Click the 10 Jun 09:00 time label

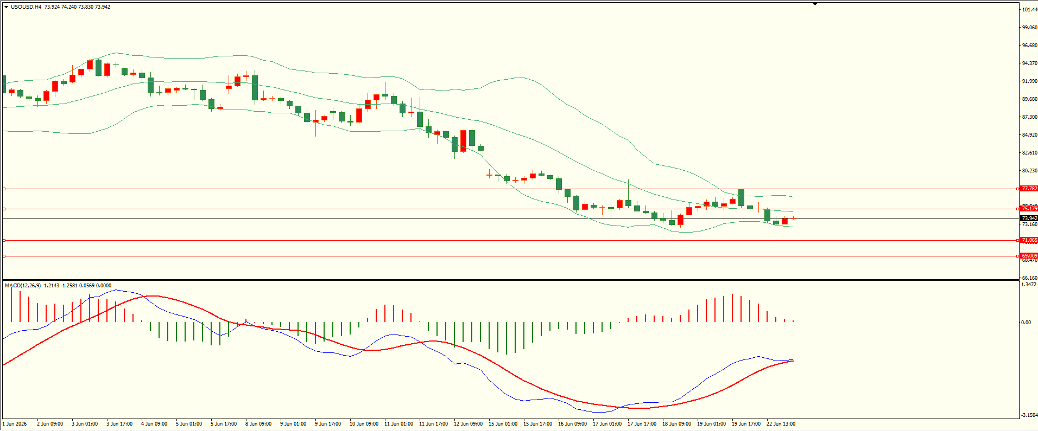point(364,424)
